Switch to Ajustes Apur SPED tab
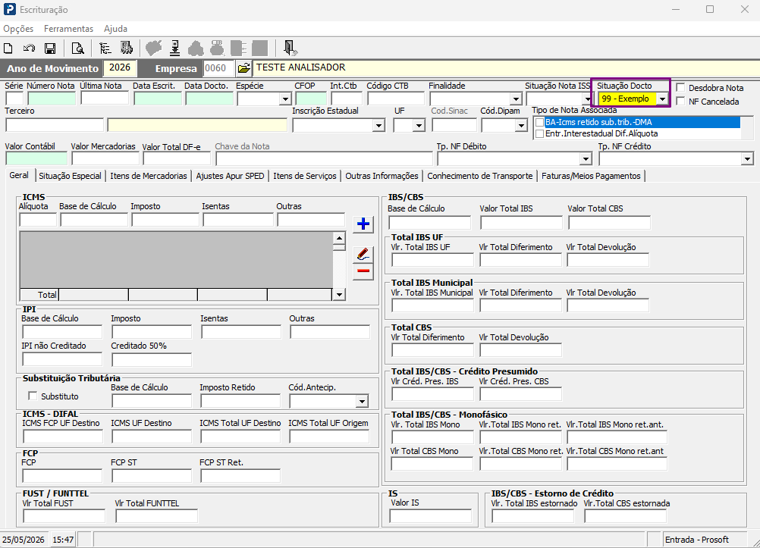The width and height of the screenshot is (760, 548). tap(231, 176)
